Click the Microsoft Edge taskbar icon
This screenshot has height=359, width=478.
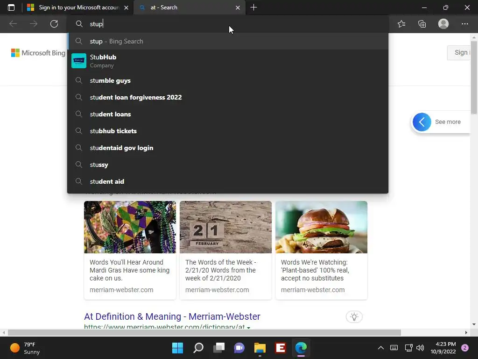click(301, 348)
